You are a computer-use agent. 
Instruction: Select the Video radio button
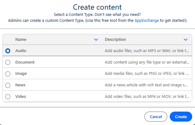click(x=8, y=97)
